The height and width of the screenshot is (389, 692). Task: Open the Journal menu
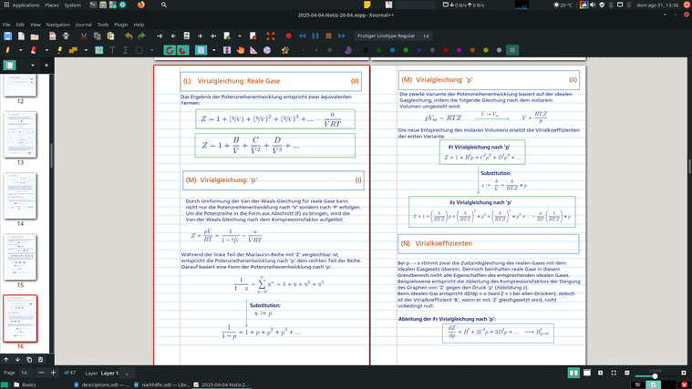pyautogui.click(x=83, y=25)
